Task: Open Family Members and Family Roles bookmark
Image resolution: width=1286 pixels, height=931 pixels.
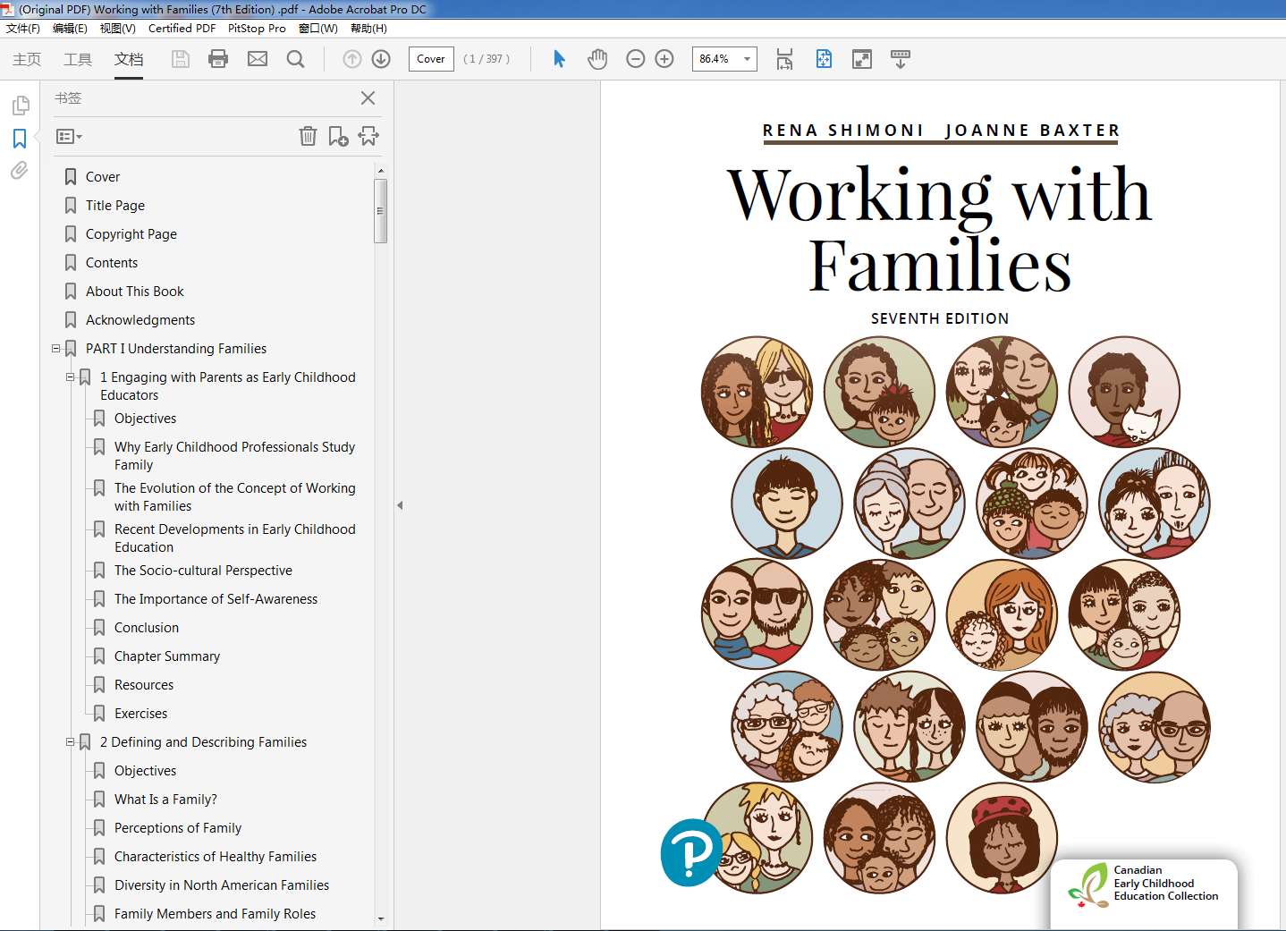Action: point(215,914)
